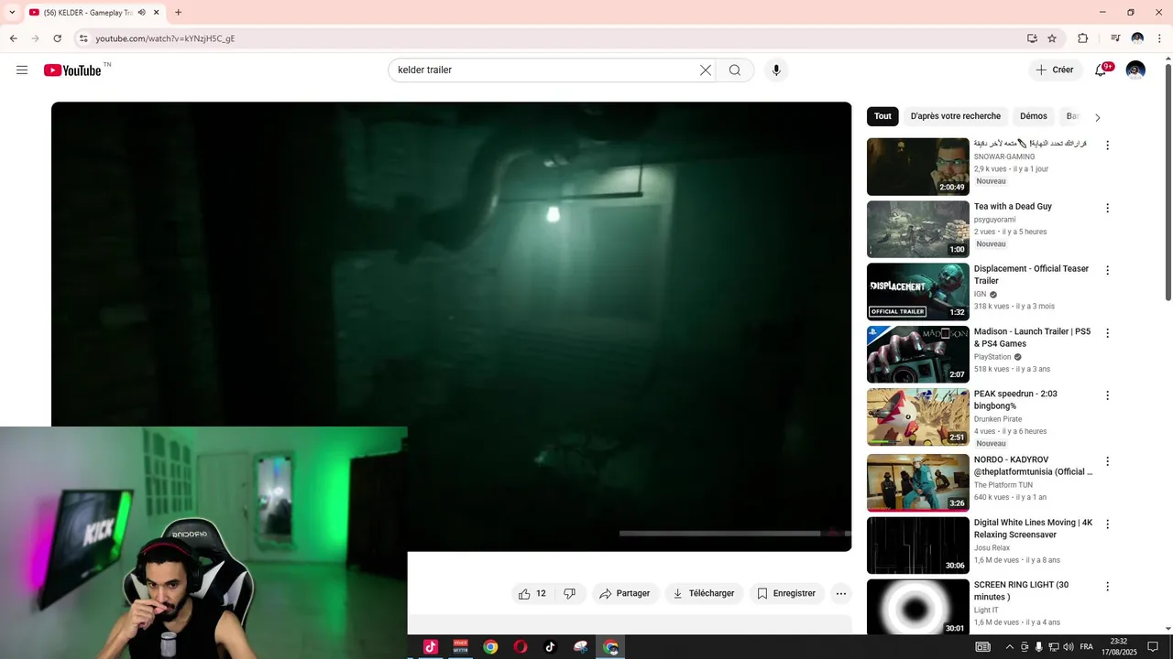
Task: Open options for Madison Launch Trailer
Action: coord(1107,333)
